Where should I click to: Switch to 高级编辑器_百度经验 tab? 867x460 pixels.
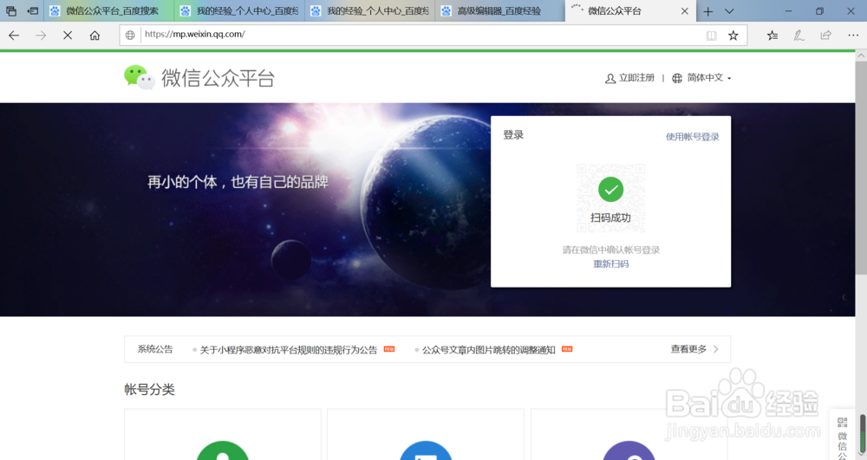pos(500,11)
